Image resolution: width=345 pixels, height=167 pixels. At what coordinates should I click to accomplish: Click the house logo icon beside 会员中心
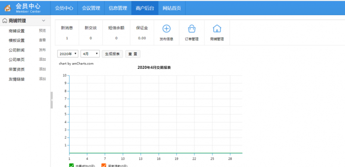pyautogui.click(x=7, y=8)
